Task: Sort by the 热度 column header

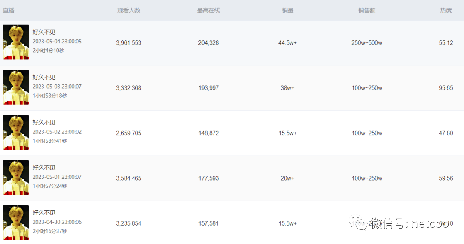Action: pos(446,10)
